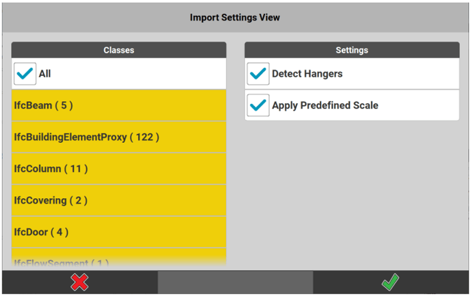Screen dimensions: 471x296
Task: Toggle the All classes checkbox
Action: 25,74
